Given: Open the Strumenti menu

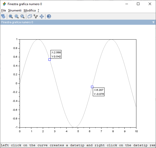Looking at the screenshot, I should pos(15,10).
